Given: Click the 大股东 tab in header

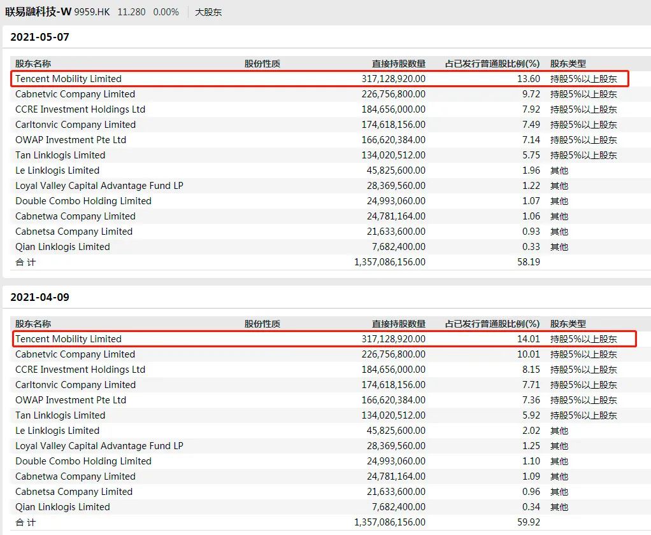Looking at the screenshot, I should (x=208, y=12).
